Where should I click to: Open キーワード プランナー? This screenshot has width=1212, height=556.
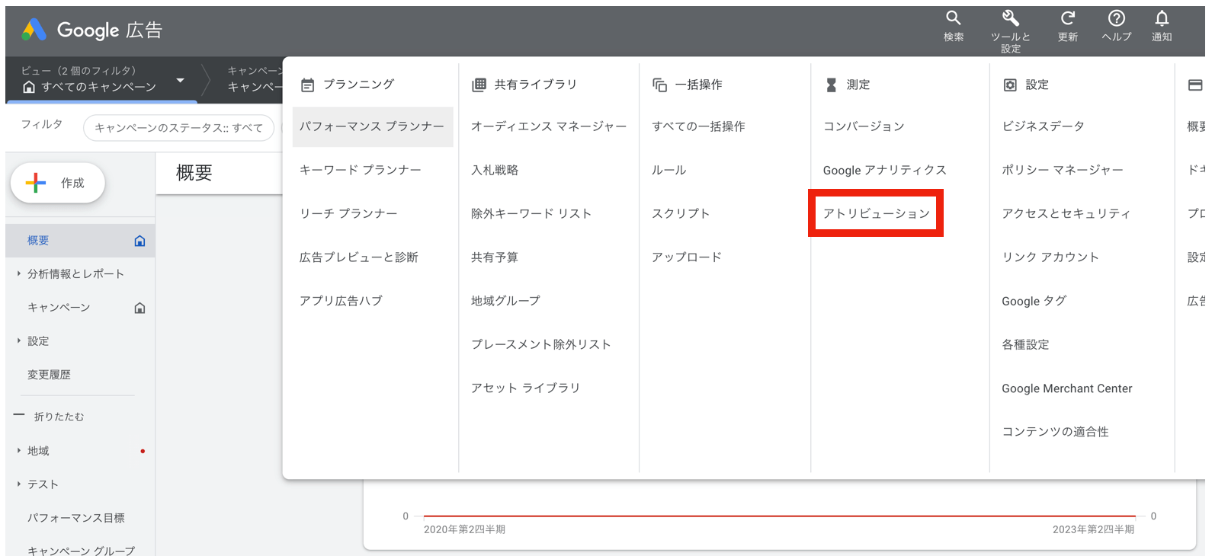tap(360, 170)
